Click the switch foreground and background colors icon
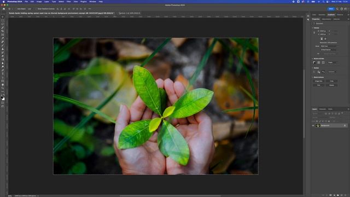 tap(4, 95)
